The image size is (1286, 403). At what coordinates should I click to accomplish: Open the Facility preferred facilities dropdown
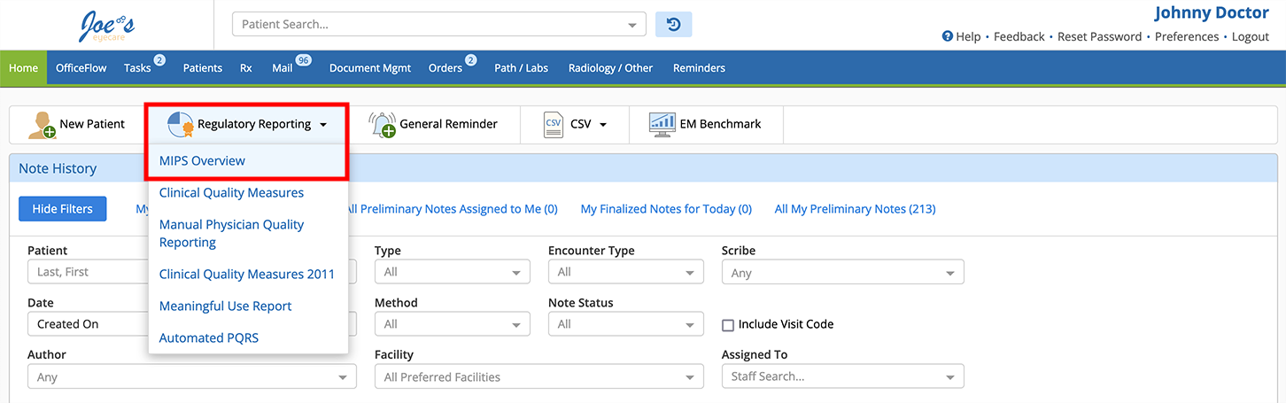538,377
